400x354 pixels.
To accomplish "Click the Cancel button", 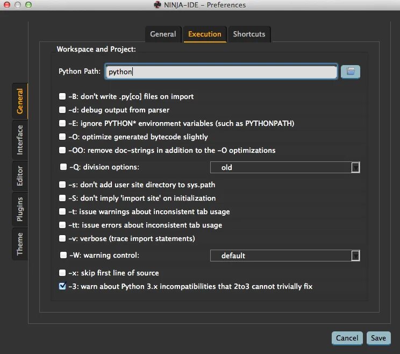I will pyautogui.click(x=347, y=338).
